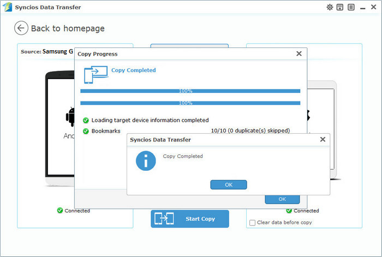382x257 pixels.
Task: Minimize the Syncios Data Transfer window
Action: pyautogui.click(x=362, y=8)
